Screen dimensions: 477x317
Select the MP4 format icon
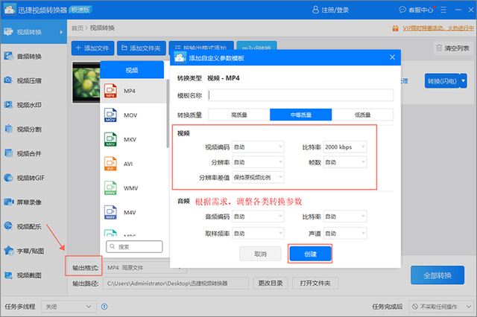point(110,91)
